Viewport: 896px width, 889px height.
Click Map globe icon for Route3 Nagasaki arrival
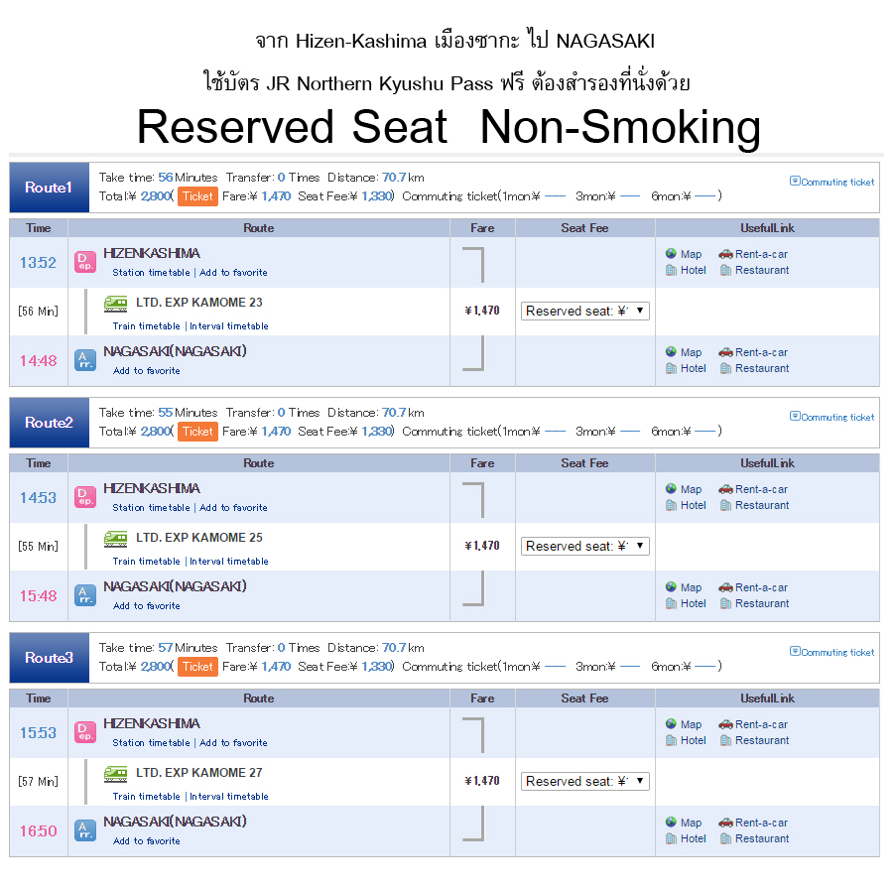(672, 823)
